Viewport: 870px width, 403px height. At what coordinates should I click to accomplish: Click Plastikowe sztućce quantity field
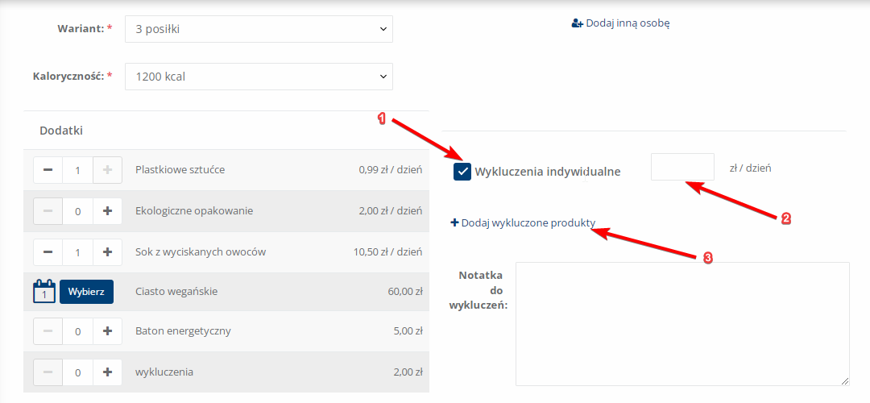click(77, 170)
